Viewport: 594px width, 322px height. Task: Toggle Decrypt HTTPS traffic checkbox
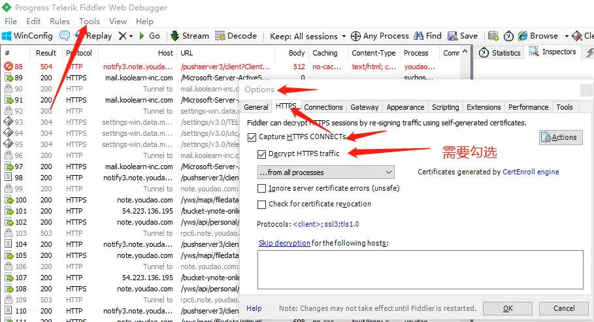[x=261, y=154]
